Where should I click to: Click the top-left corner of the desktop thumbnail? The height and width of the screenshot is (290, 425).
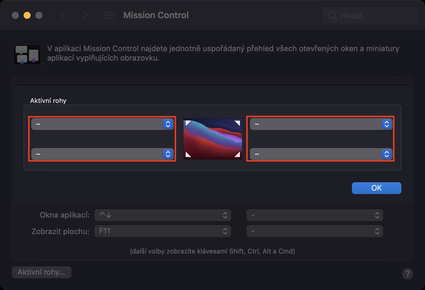point(188,123)
